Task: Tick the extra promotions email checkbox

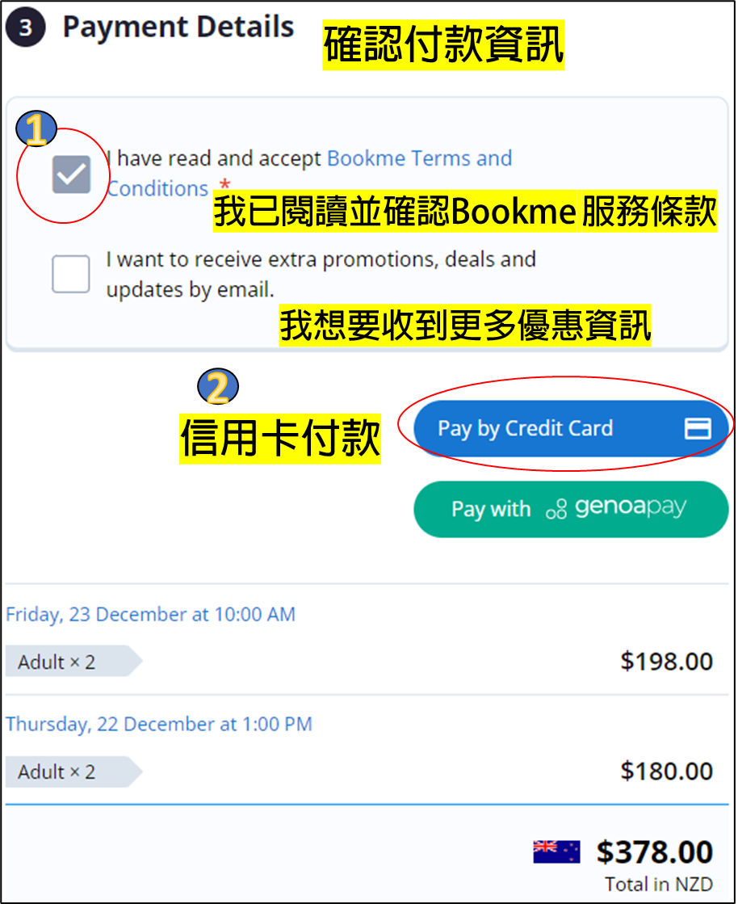Action: coord(71,274)
